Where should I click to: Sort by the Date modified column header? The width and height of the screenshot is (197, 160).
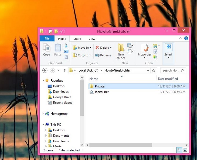point(168,79)
